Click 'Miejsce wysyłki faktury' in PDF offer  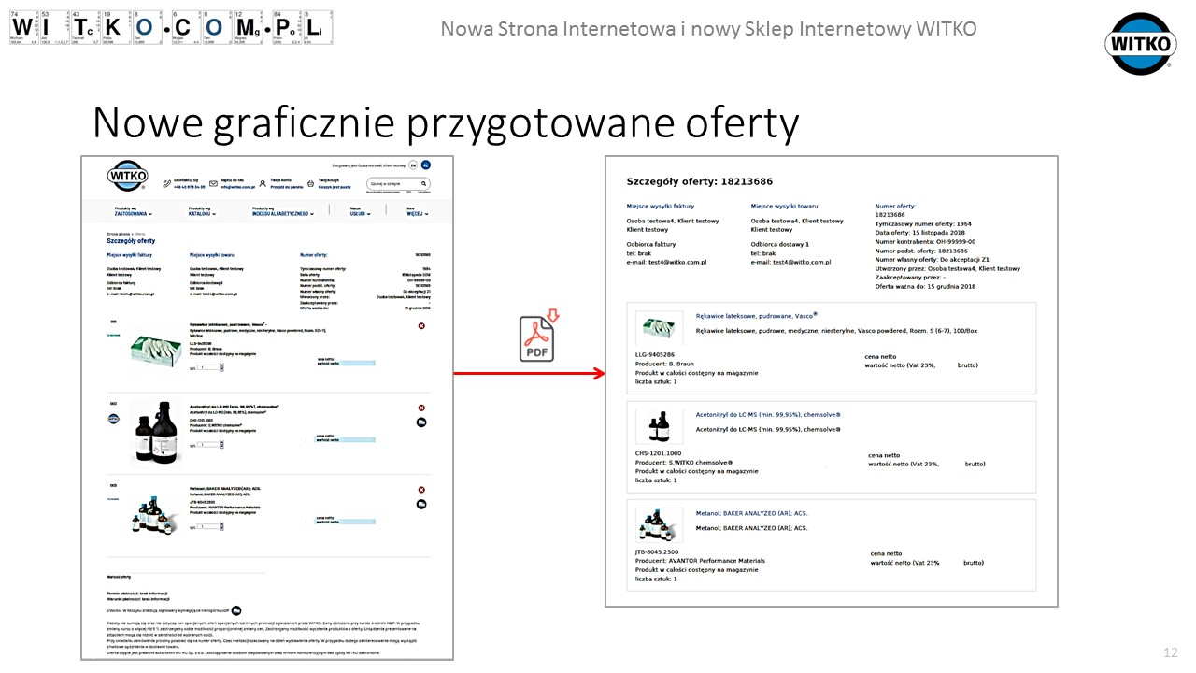pyautogui.click(x=661, y=206)
